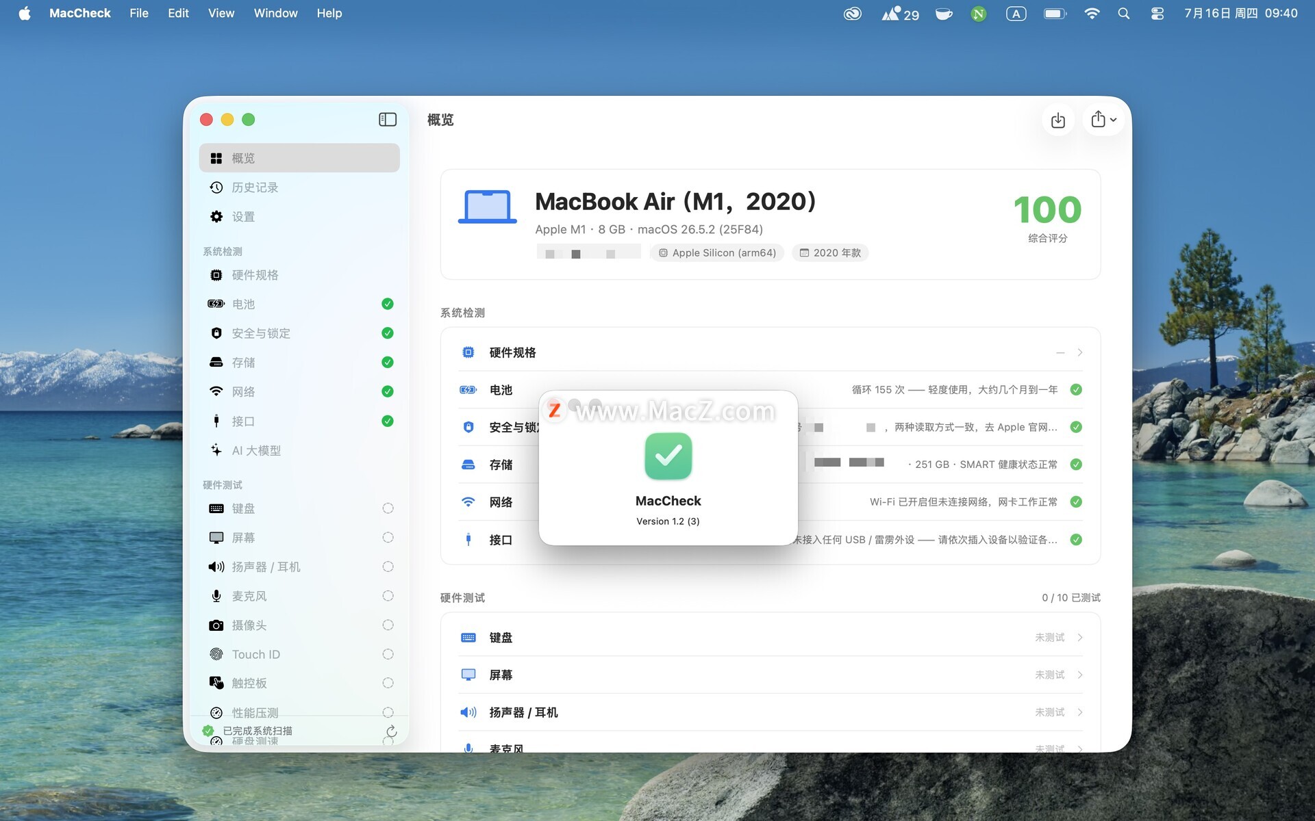Click the MacCheck app icon in the About dialog
The height and width of the screenshot is (821, 1315).
[x=668, y=456]
